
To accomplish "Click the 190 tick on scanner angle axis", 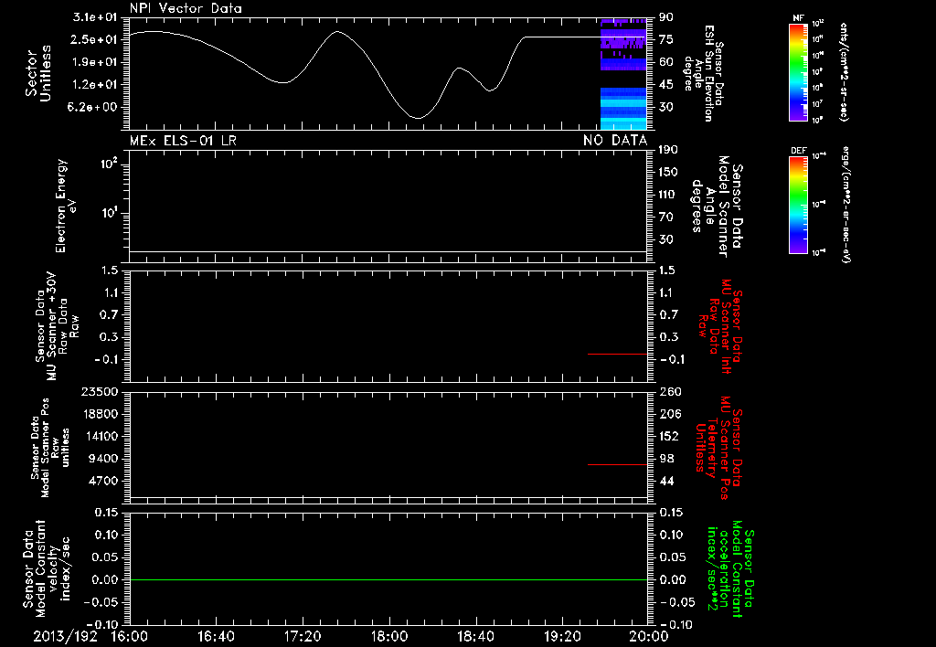I will (668, 149).
